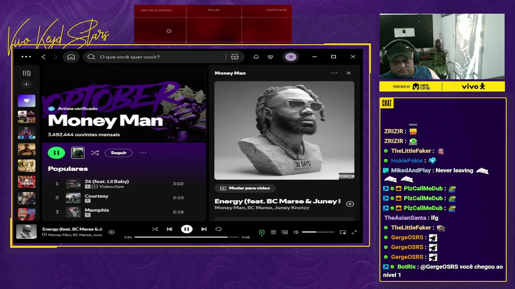Open the miniplayer
The image size is (515, 289).
point(343,232)
